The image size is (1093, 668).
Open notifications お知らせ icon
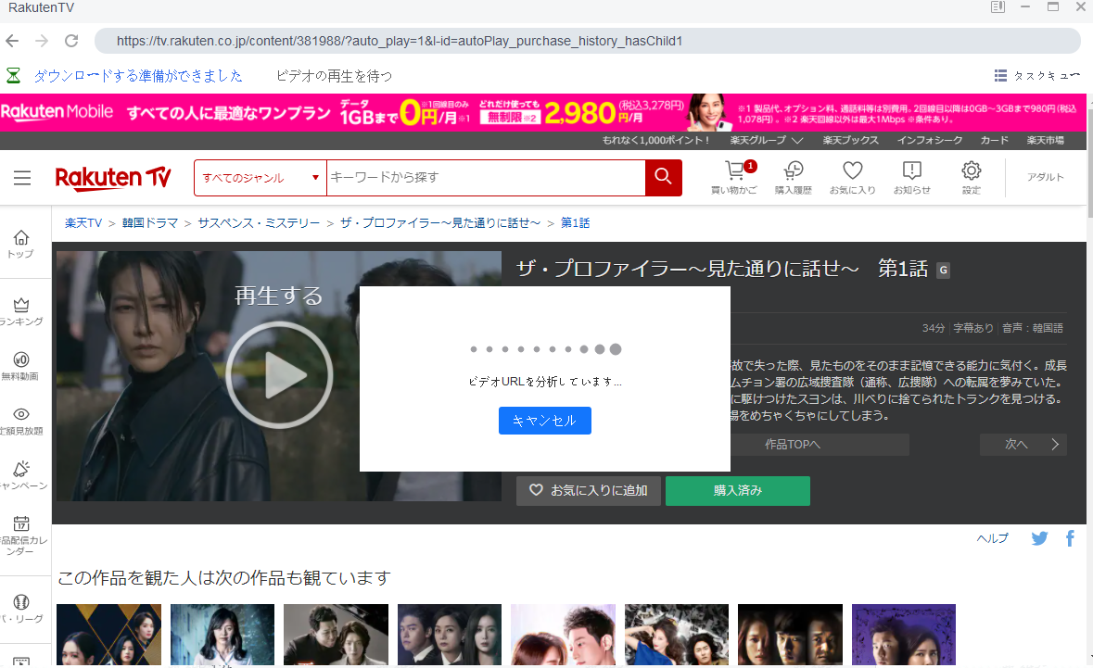tap(912, 178)
